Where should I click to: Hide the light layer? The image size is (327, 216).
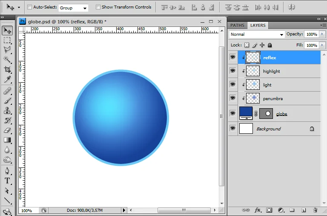(x=232, y=84)
